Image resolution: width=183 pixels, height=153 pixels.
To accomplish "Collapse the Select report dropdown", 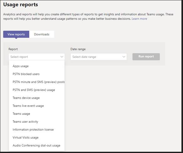I will pyautogui.click(x=37, y=57).
